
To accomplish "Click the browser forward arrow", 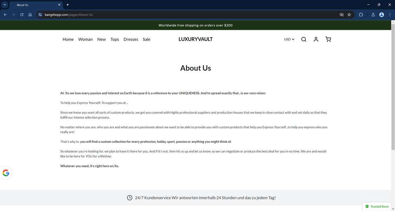I will [13, 15].
